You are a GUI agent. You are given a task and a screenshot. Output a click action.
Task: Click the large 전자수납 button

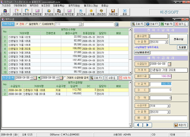coord(178,39)
